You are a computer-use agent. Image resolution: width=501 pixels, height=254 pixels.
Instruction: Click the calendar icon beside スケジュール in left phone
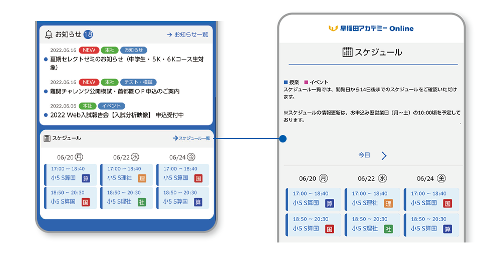(47, 138)
